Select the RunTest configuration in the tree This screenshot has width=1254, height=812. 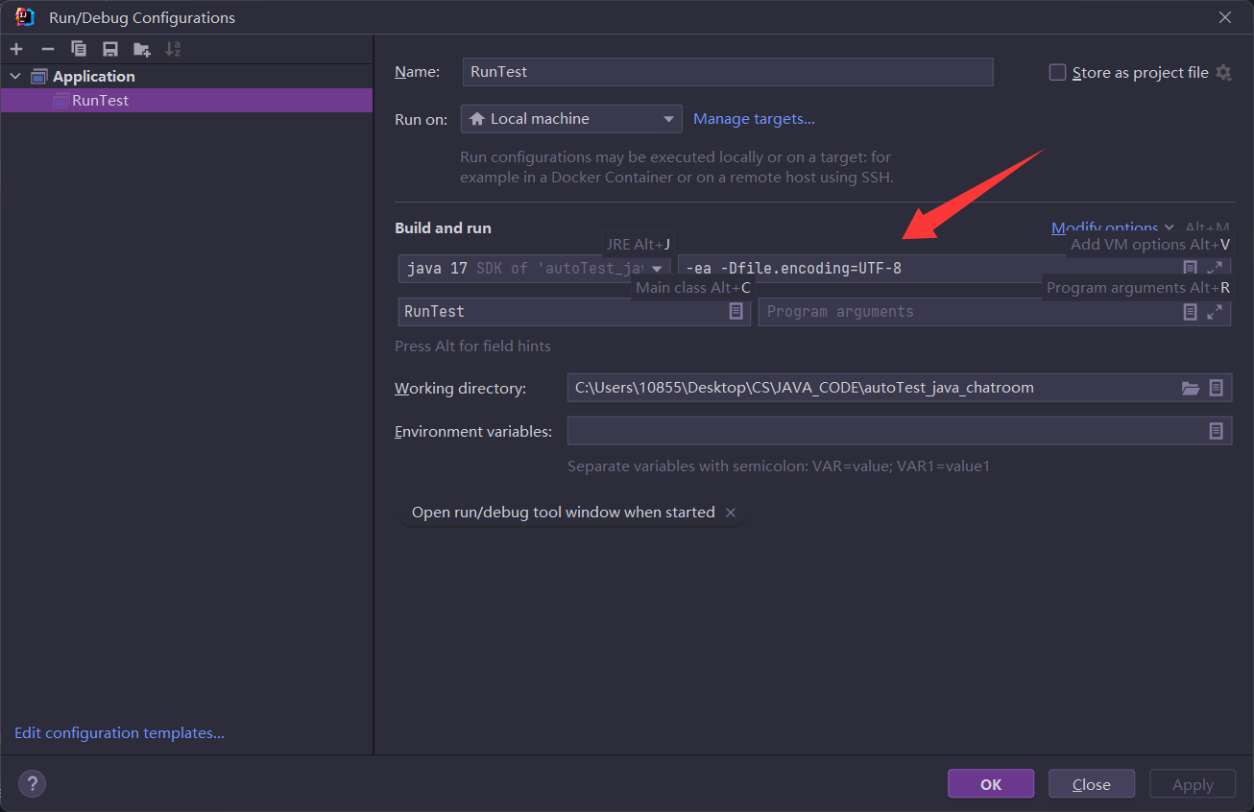[186, 100]
